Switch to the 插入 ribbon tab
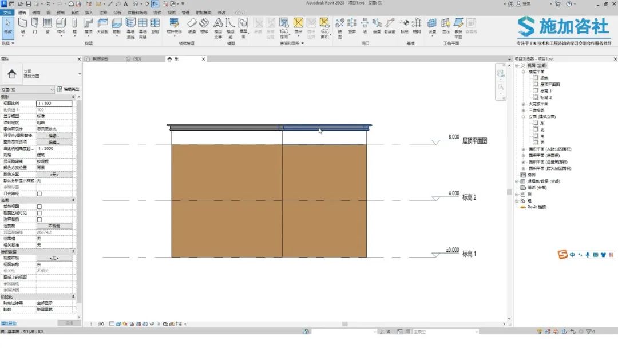This screenshot has height=348, width=618. pyautogui.click(x=89, y=13)
